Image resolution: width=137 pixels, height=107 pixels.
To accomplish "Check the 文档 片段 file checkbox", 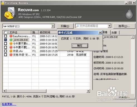I will pos(6,55).
